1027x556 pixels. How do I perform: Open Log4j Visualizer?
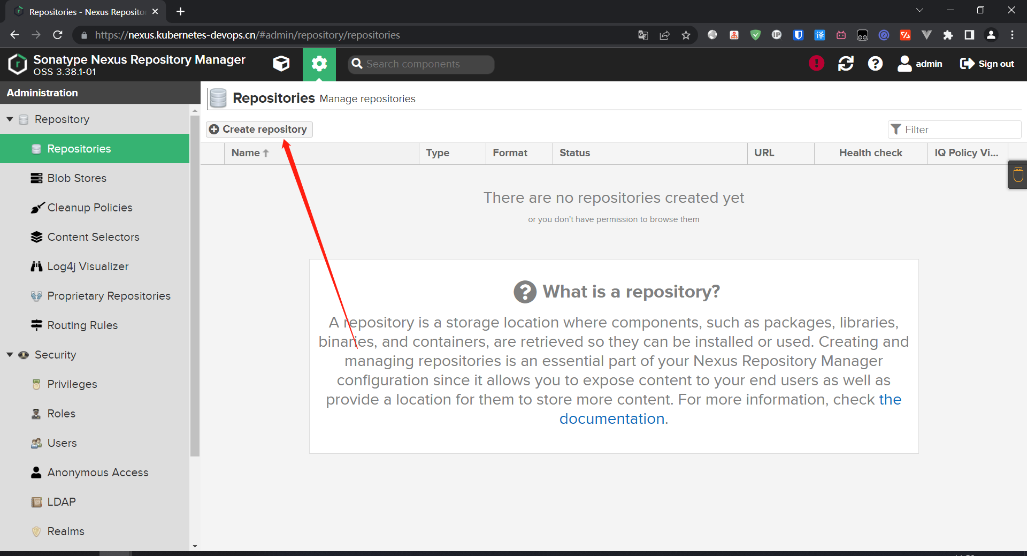click(x=95, y=266)
